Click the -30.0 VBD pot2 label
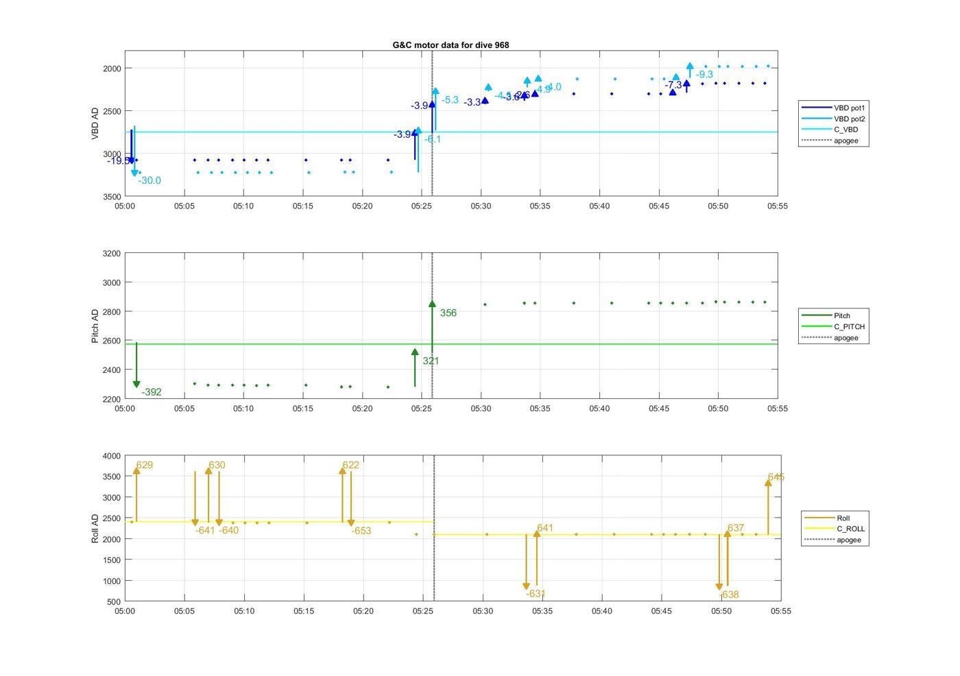 coord(149,181)
